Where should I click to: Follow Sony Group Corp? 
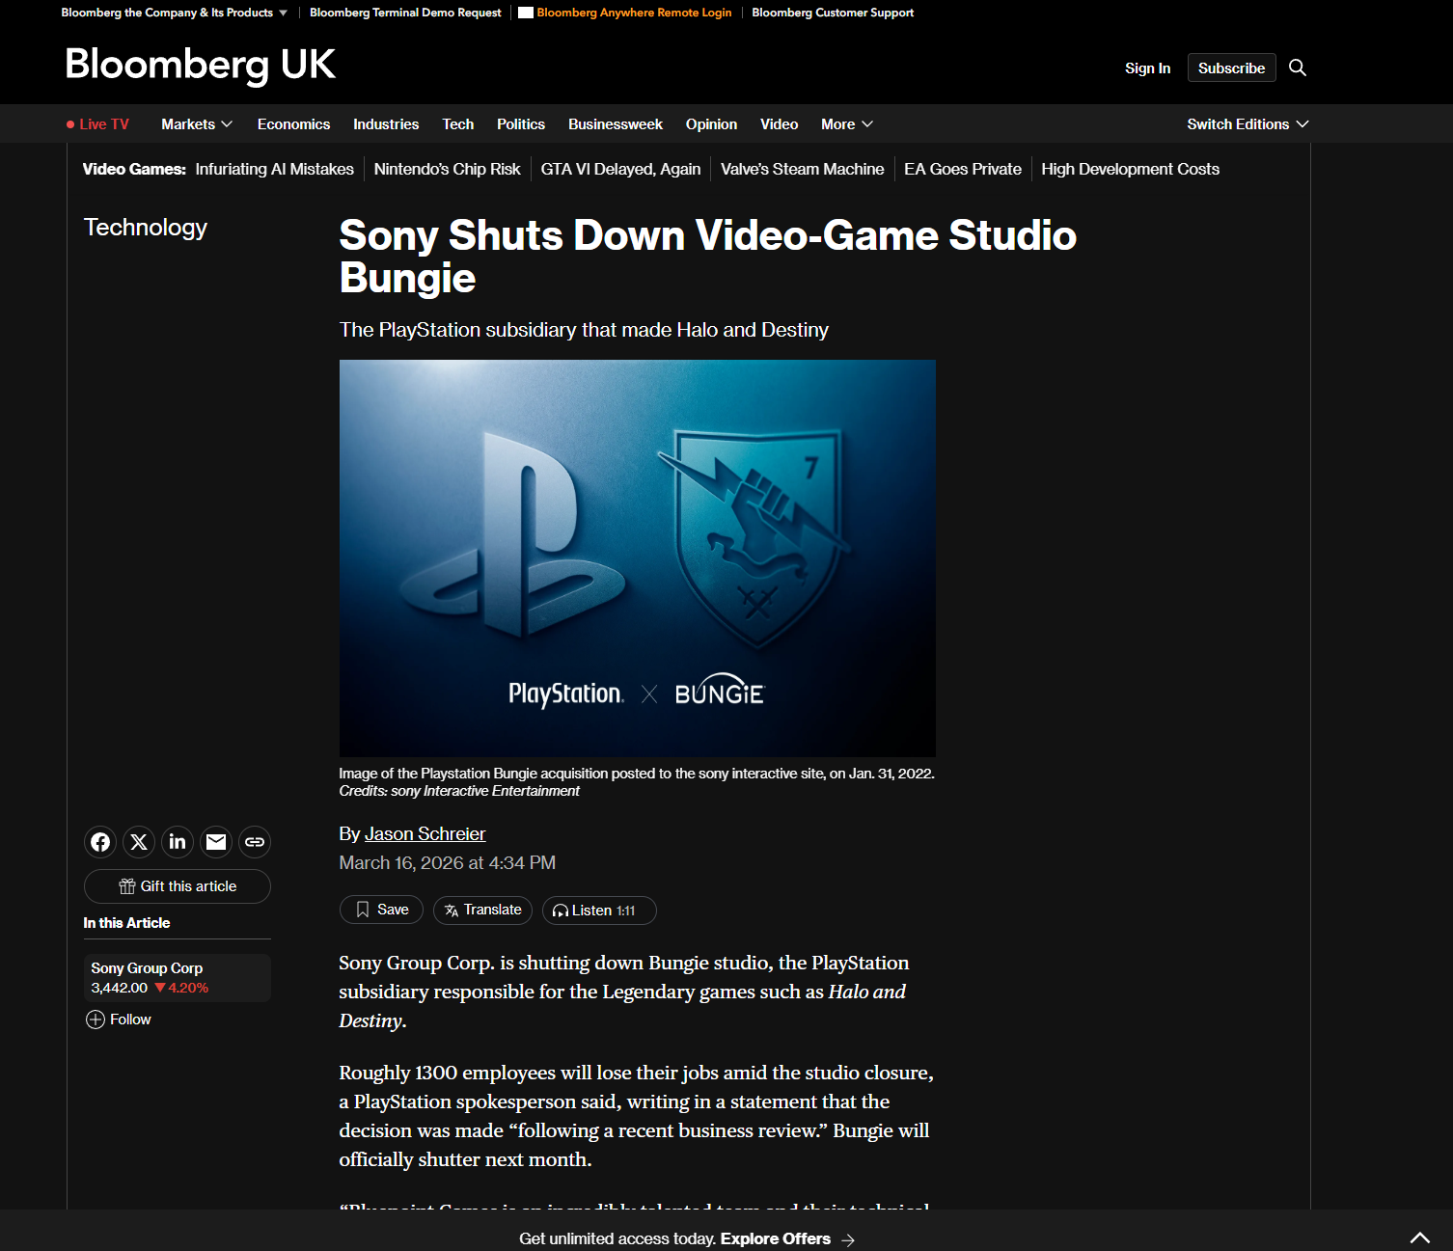[119, 1020]
